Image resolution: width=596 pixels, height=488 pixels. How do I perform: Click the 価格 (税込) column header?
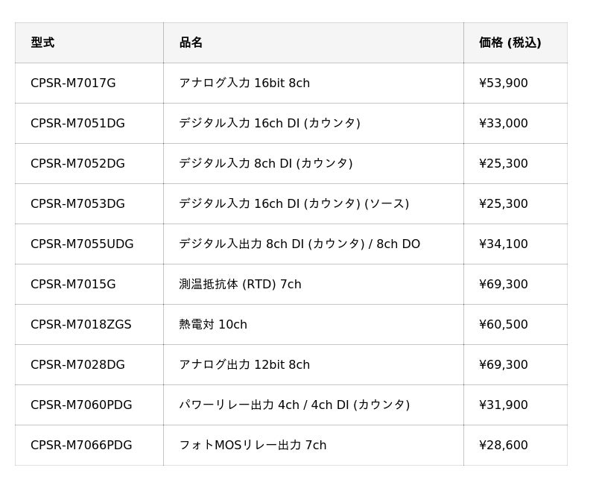(x=510, y=42)
